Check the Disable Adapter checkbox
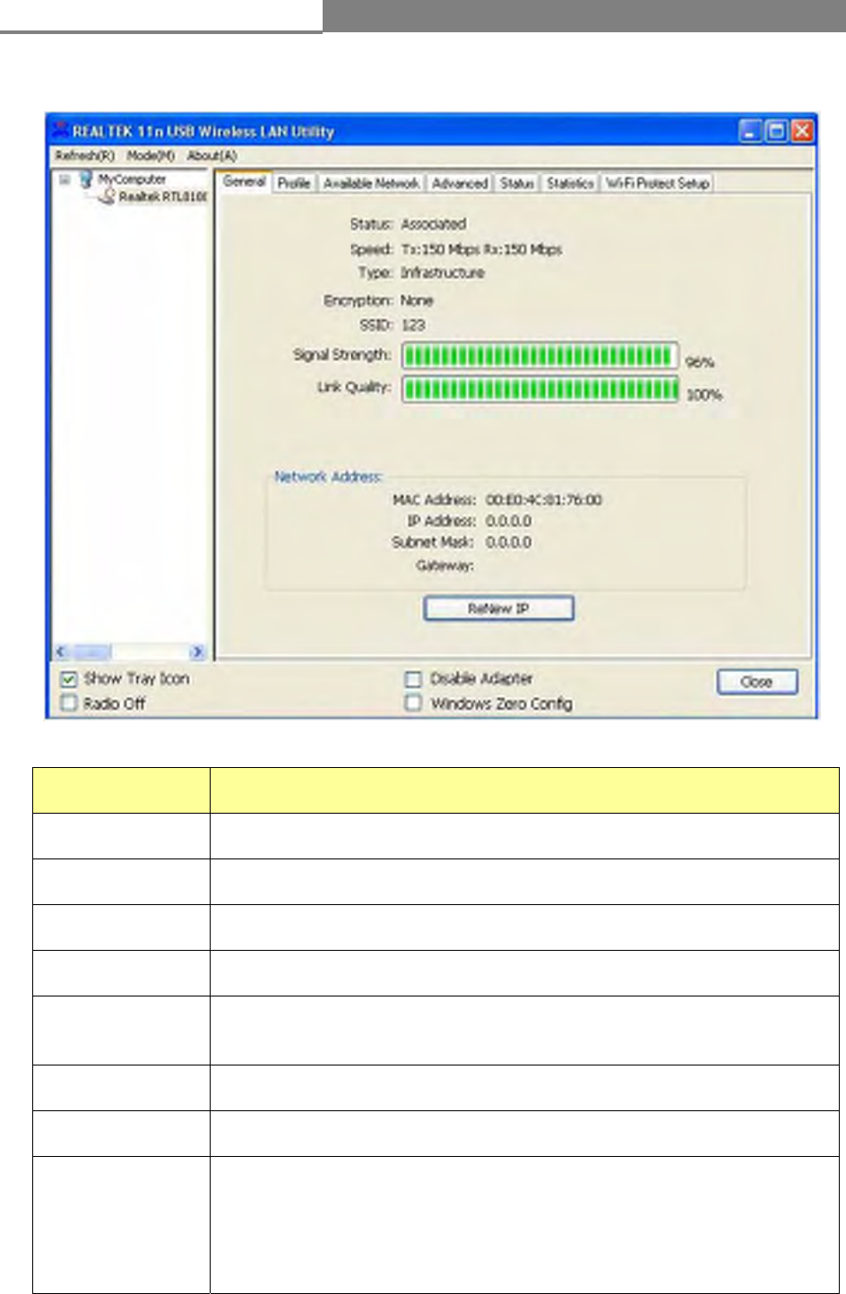 (x=413, y=679)
